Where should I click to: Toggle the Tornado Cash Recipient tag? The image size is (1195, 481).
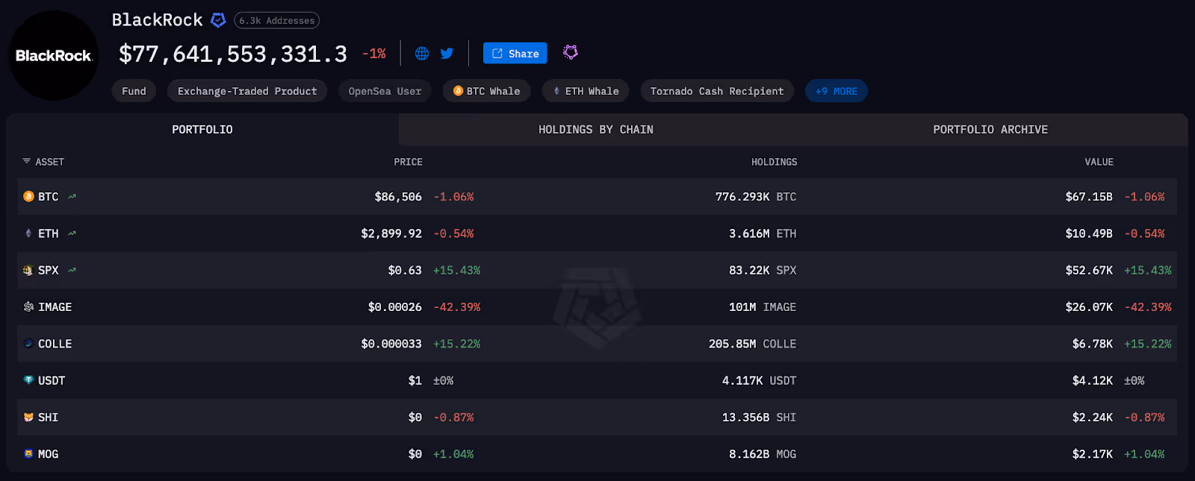tap(716, 90)
